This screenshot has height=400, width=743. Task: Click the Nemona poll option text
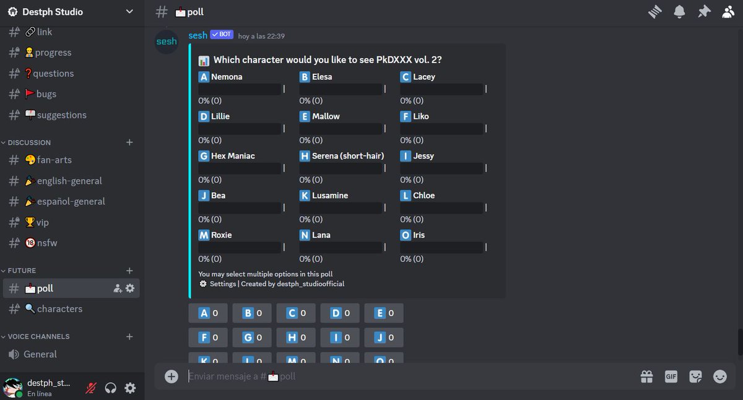point(227,77)
